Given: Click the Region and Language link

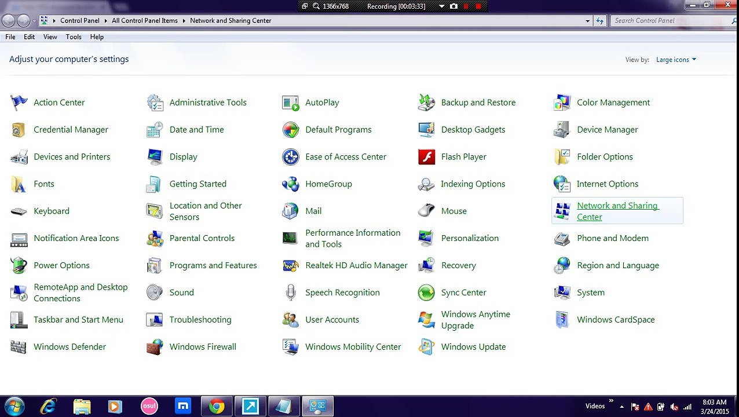Looking at the screenshot, I should click(x=618, y=265).
